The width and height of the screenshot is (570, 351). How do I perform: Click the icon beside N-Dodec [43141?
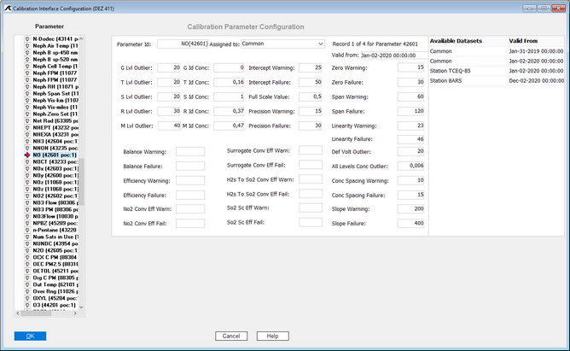point(27,39)
